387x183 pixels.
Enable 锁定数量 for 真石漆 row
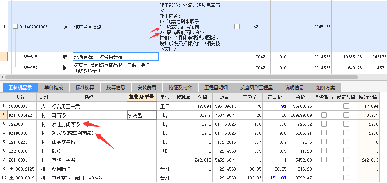click(346, 115)
